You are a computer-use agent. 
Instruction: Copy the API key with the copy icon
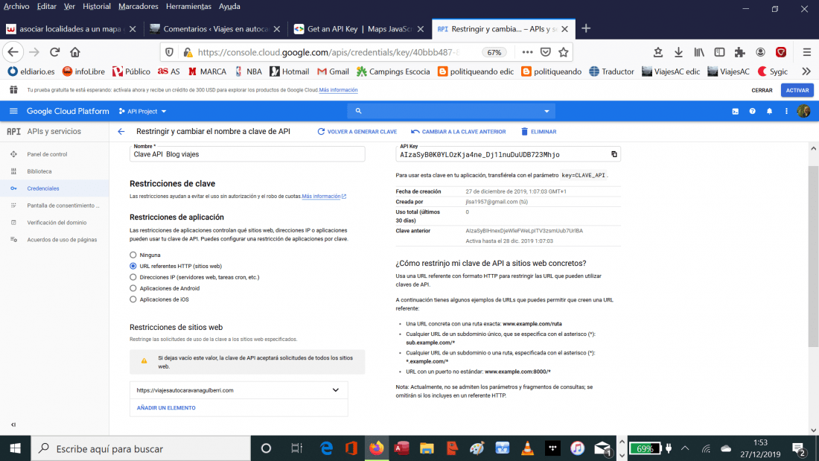[x=614, y=154]
